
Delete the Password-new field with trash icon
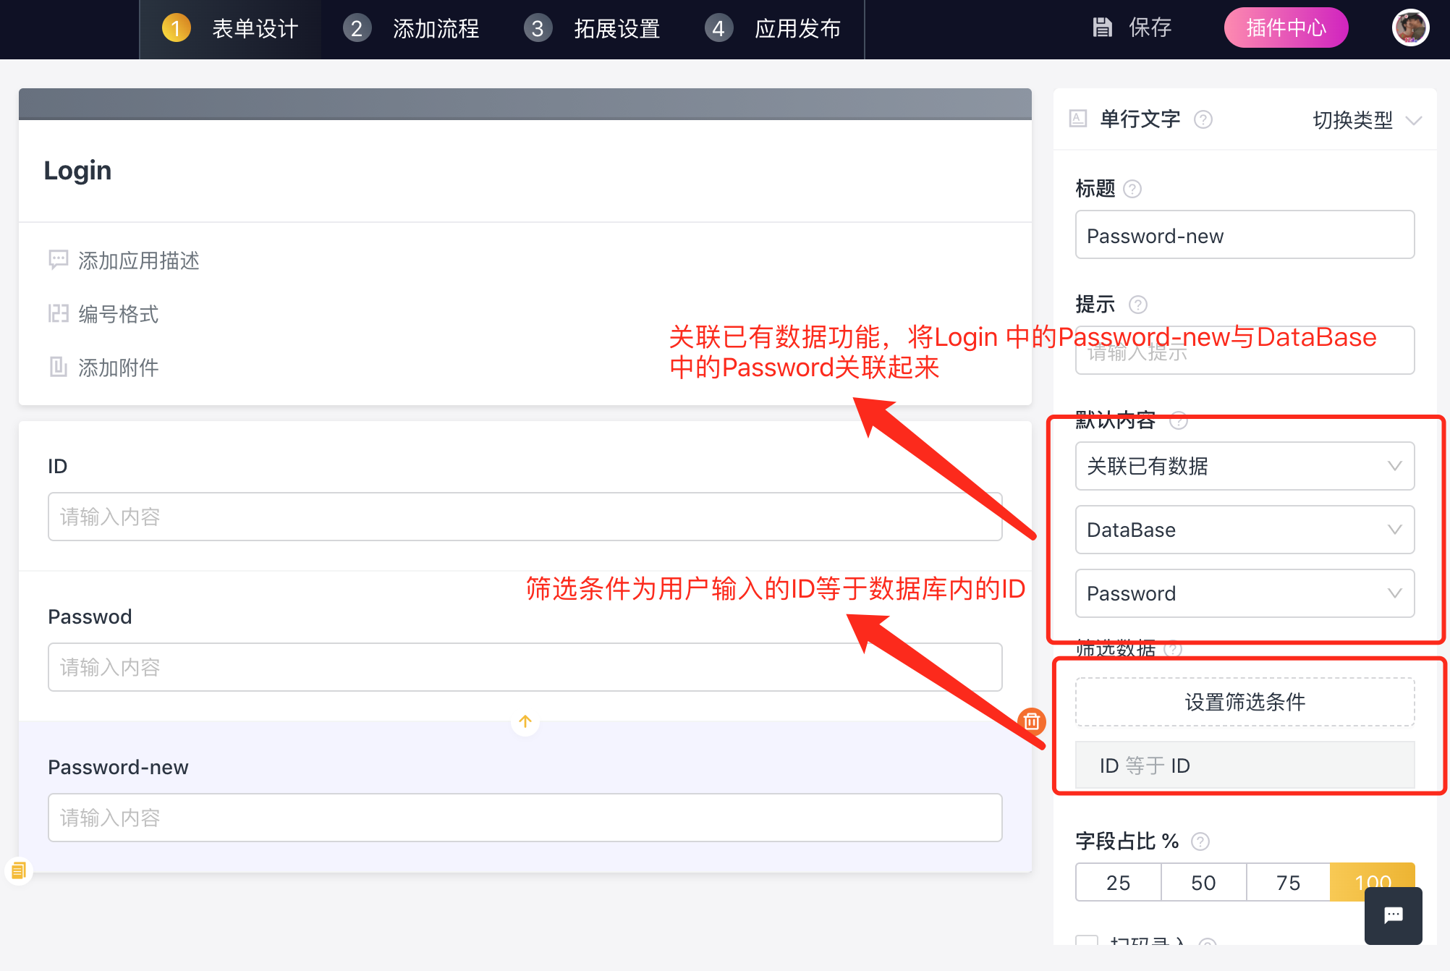1032,721
